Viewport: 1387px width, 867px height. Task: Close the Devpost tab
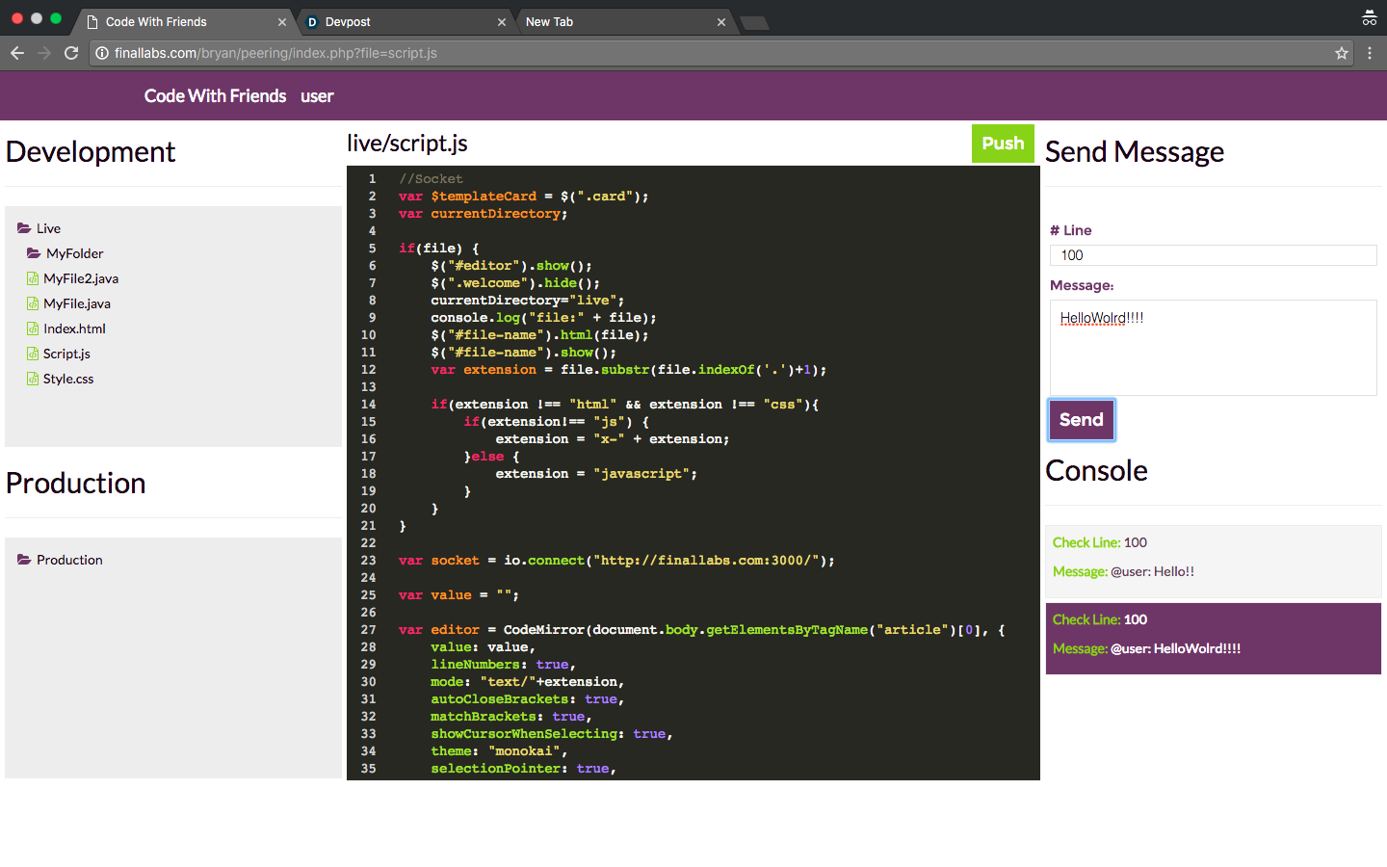point(502,22)
